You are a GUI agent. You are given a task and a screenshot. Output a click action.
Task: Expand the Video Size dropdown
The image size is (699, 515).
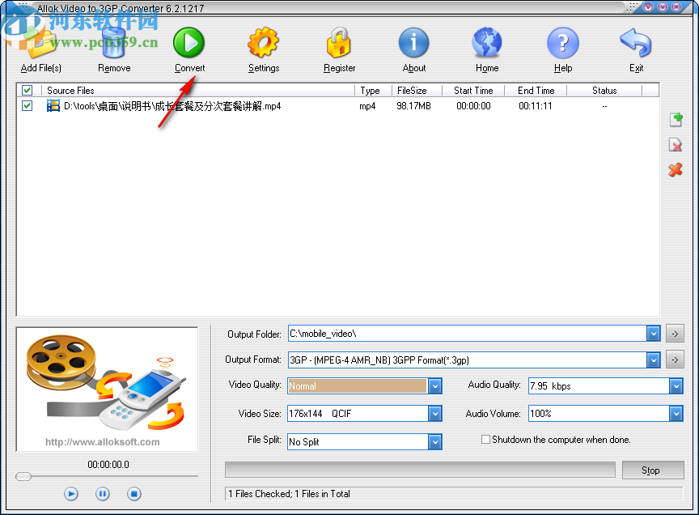point(434,414)
